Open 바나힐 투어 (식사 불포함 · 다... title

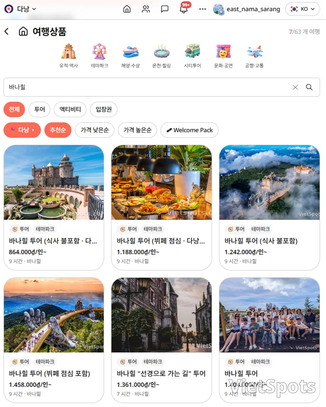click(53, 241)
